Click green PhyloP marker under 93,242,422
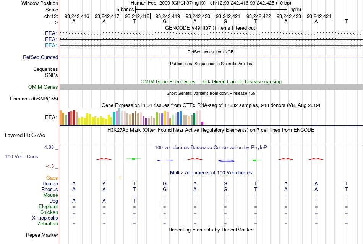363x244 pixels. (x=254, y=160)
